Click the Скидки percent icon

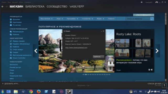click(11, 52)
